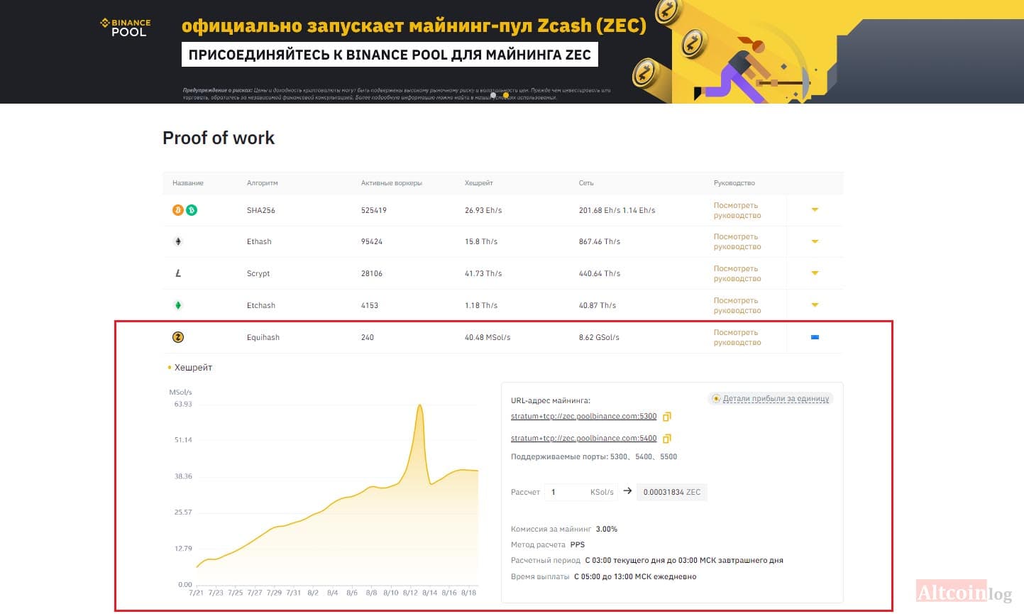Image resolution: width=1024 pixels, height=614 pixels.
Task: Click the Zcash icon in the Equihash row
Action: click(x=178, y=337)
